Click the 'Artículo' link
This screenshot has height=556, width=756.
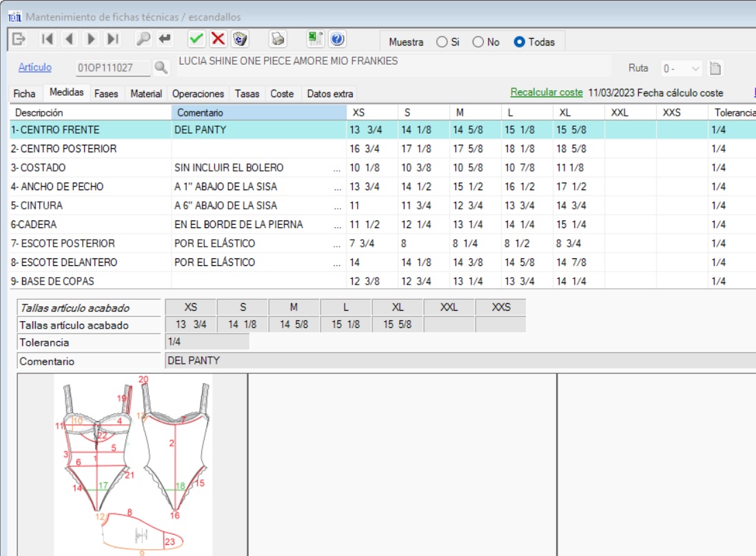(x=34, y=67)
